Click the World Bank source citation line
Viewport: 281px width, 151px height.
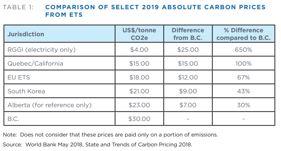point(97,144)
